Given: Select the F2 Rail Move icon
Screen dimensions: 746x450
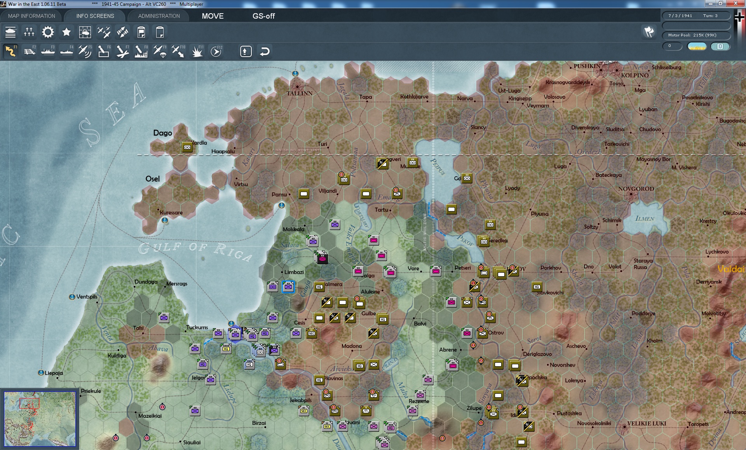Looking at the screenshot, I should pos(29,51).
